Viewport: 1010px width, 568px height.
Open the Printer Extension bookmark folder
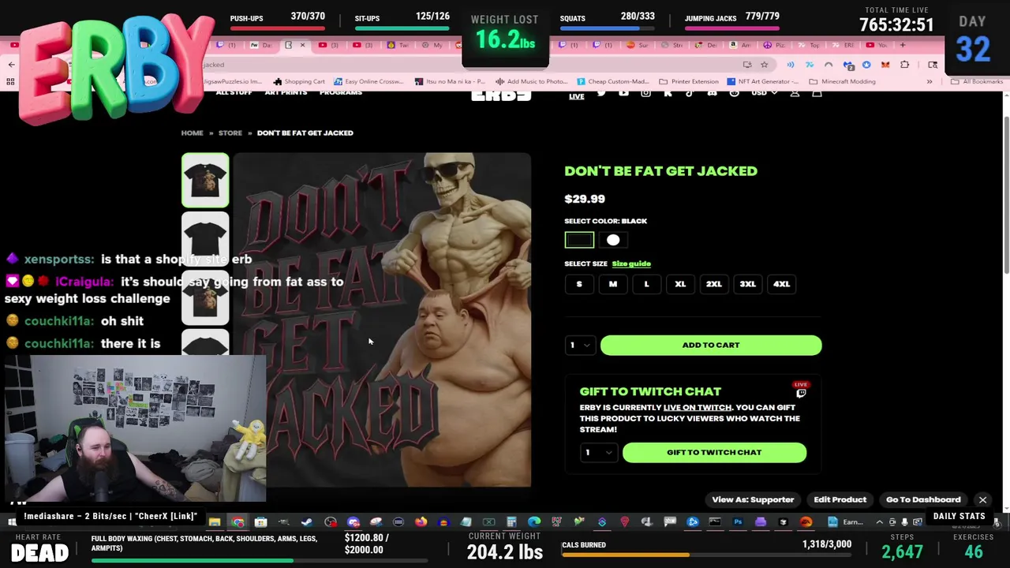(x=689, y=81)
